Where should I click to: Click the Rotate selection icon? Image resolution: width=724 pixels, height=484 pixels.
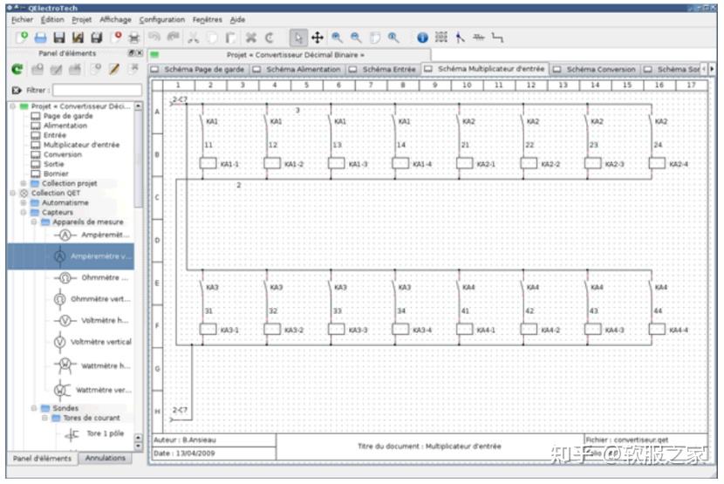(270, 37)
